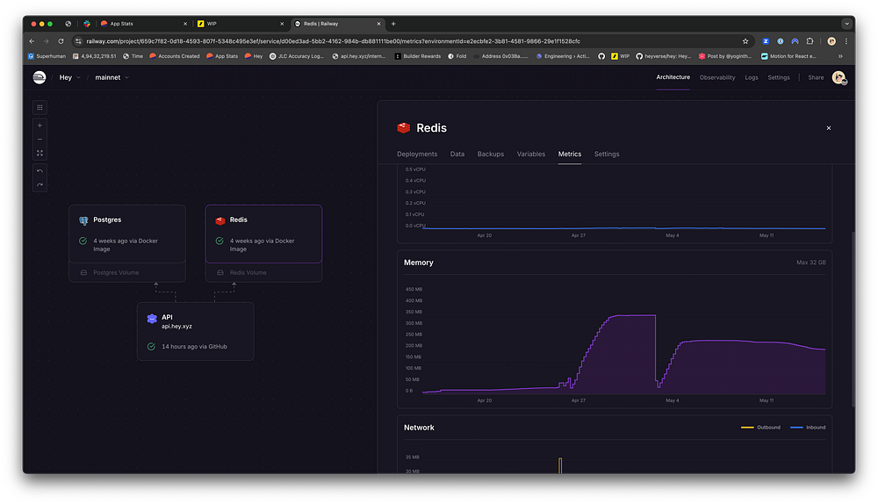The width and height of the screenshot is (878, 504).
Task: Undo the last canvas change
Action: point(40,170)
